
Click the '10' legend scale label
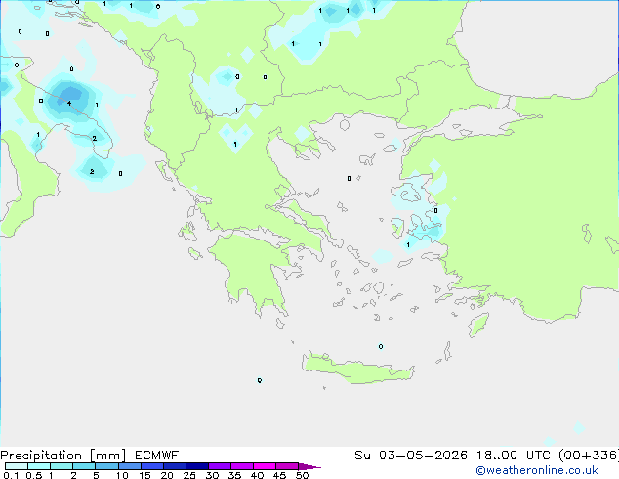pyautogui.click(x=122, y=475)
